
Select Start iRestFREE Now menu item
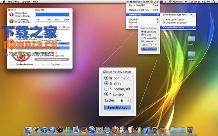[143, 10]
